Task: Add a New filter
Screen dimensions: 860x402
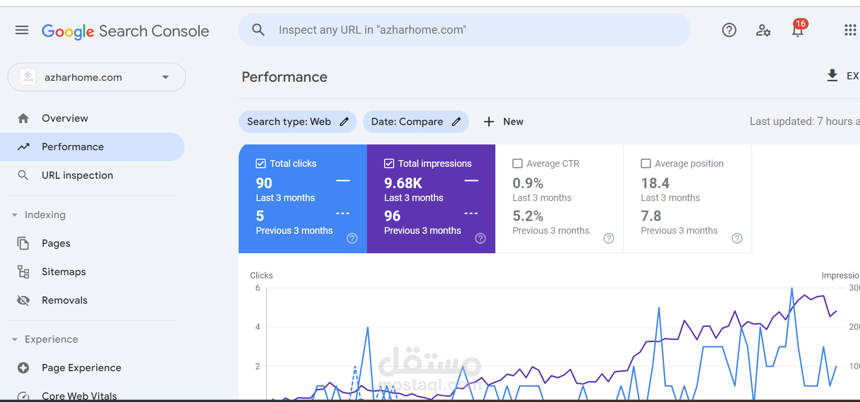Action: point(503,122)
